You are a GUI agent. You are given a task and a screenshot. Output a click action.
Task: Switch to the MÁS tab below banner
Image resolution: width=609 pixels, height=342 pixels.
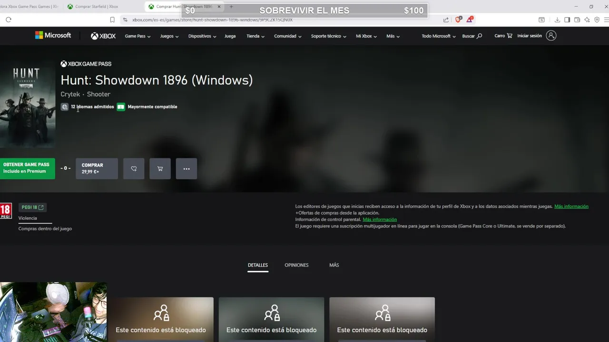tap(334, 265)
